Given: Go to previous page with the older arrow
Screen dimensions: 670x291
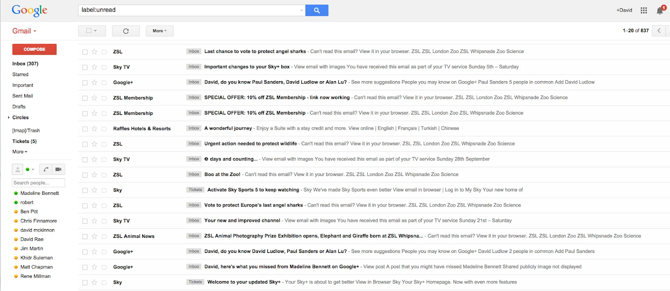Looking at the screenshot, I should (659, 31).
